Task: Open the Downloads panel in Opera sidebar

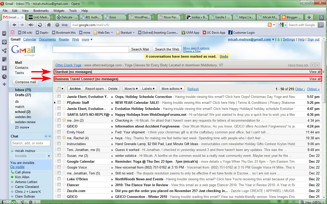Action: [x=4, y=68]
